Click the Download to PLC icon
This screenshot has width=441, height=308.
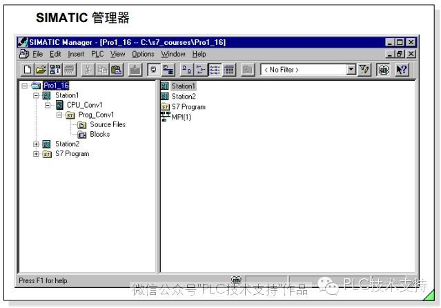(x=135, y=69)
